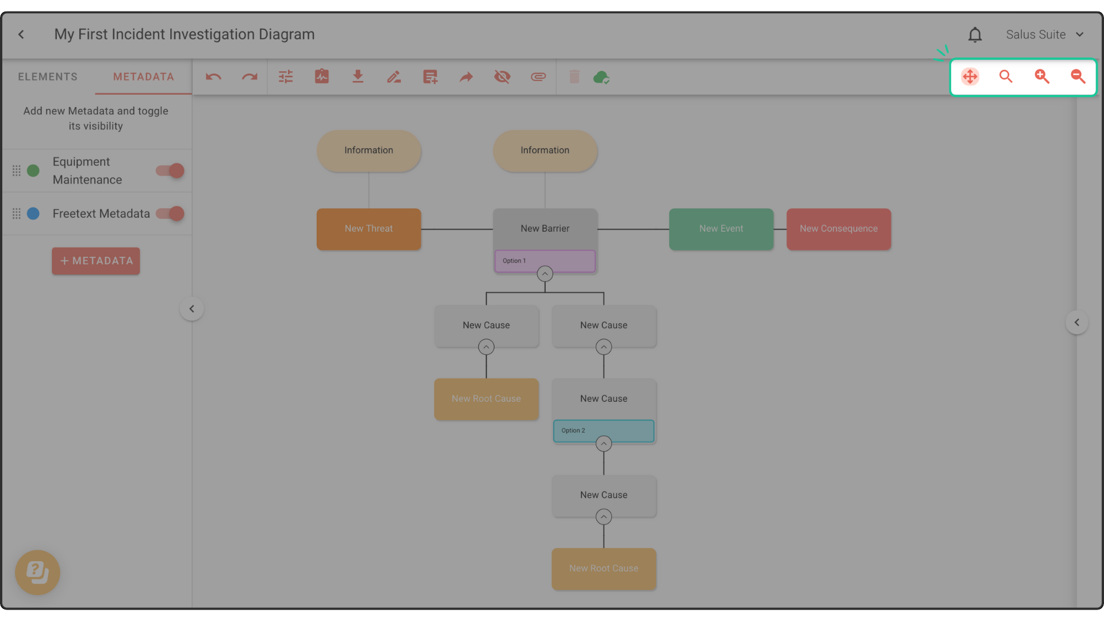
Task: Select the pan/move tool icon
Action: [x=970, y=76]
